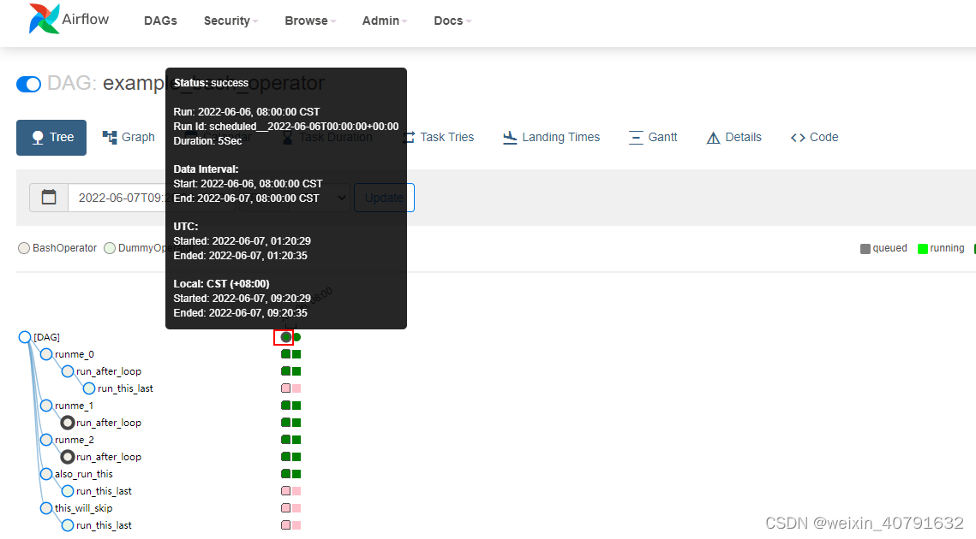Click earlier-run square for run_after_loop under runme_1
The width and height of the screenshot is (976, 539).
285,423
